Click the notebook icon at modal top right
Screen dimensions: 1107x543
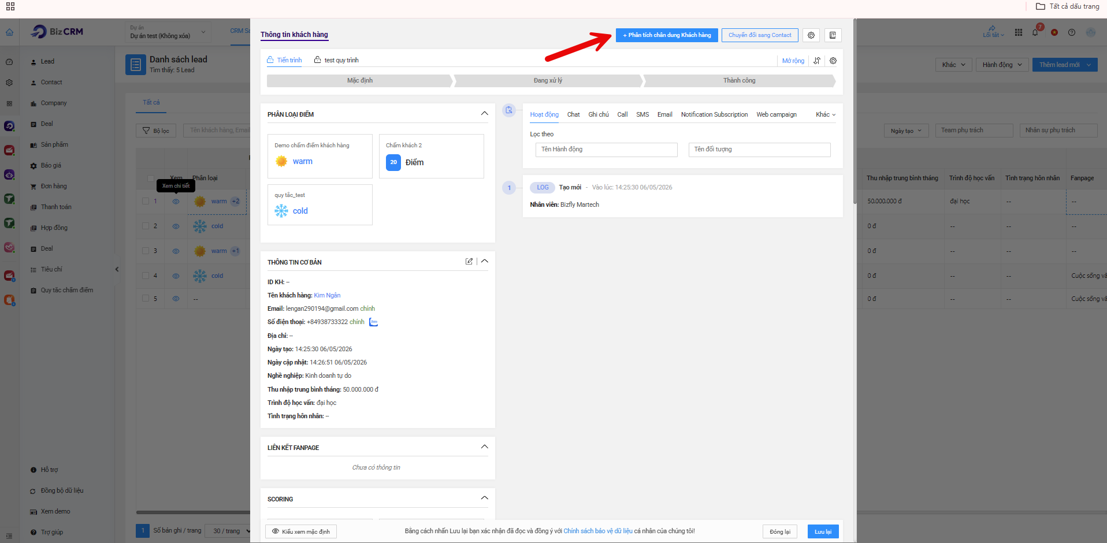(x=833, y=35)
